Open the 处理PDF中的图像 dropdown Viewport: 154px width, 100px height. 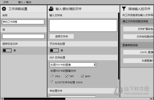(x=73, y=65)
